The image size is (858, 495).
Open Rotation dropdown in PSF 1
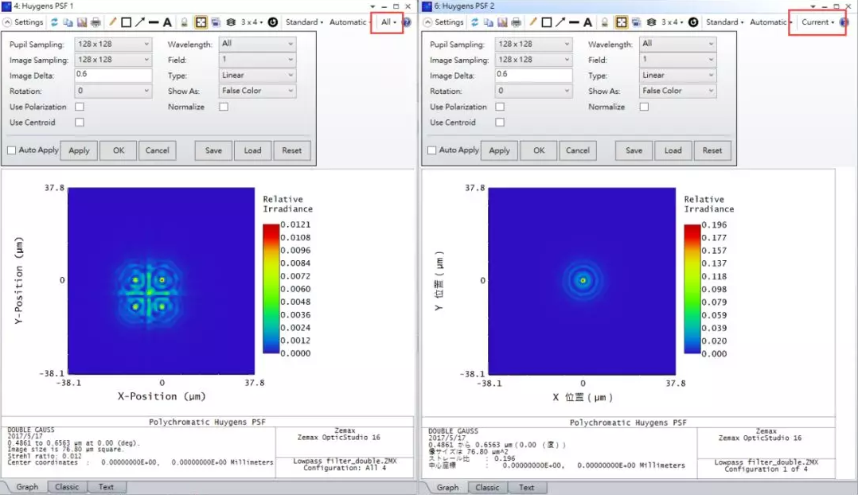click(x=113, y=91)
